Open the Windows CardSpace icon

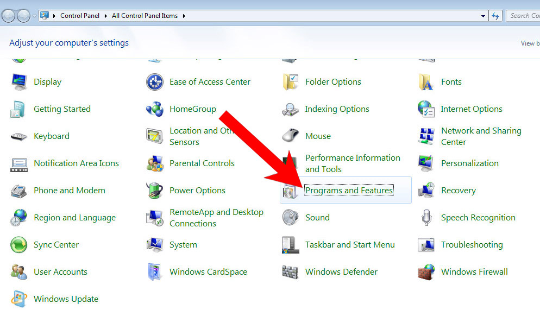[x=154, y=272]
